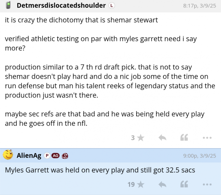Star AlienAg's Myles Garrett reply
Screen dimensions: 221x195
[x=140, y=185]
